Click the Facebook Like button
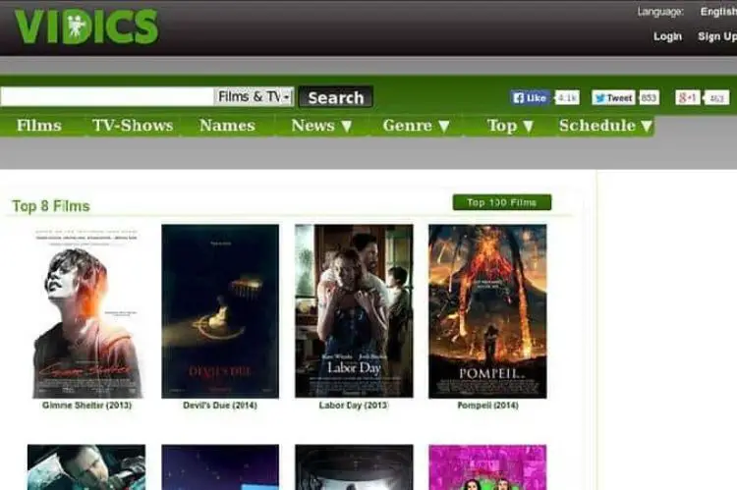The width and height of the screenshot is (737, 490). pyautogui.click(x=530, y=98)
